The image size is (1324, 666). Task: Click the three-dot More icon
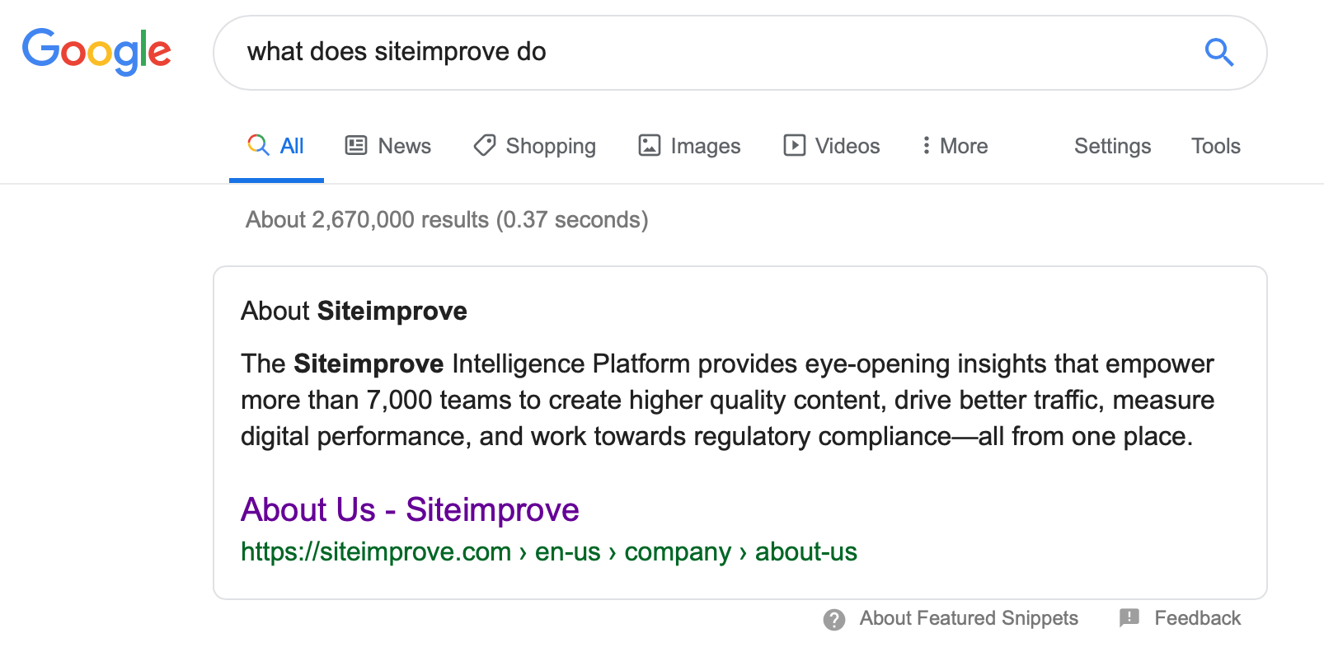click(927, 146)
